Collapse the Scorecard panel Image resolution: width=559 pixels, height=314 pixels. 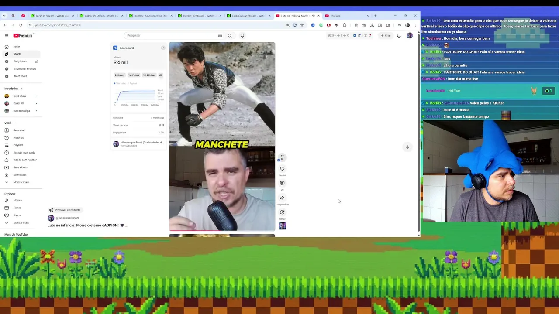click(x=163, y=48)
